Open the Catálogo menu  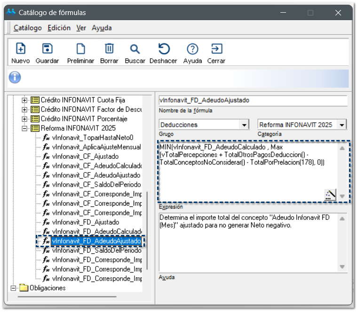click(28, 28)
